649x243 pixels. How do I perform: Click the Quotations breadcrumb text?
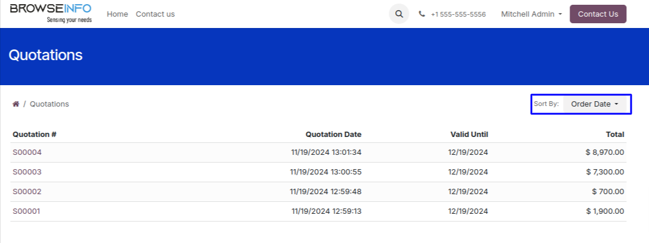point(50,104)
